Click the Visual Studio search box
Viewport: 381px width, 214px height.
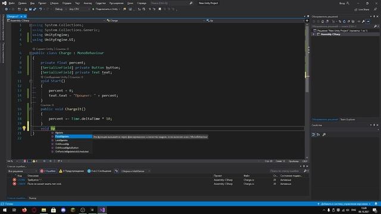[x=171, y=3]
